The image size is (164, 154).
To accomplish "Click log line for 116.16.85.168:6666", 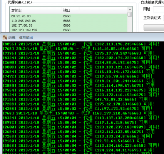I will (77, 49).
